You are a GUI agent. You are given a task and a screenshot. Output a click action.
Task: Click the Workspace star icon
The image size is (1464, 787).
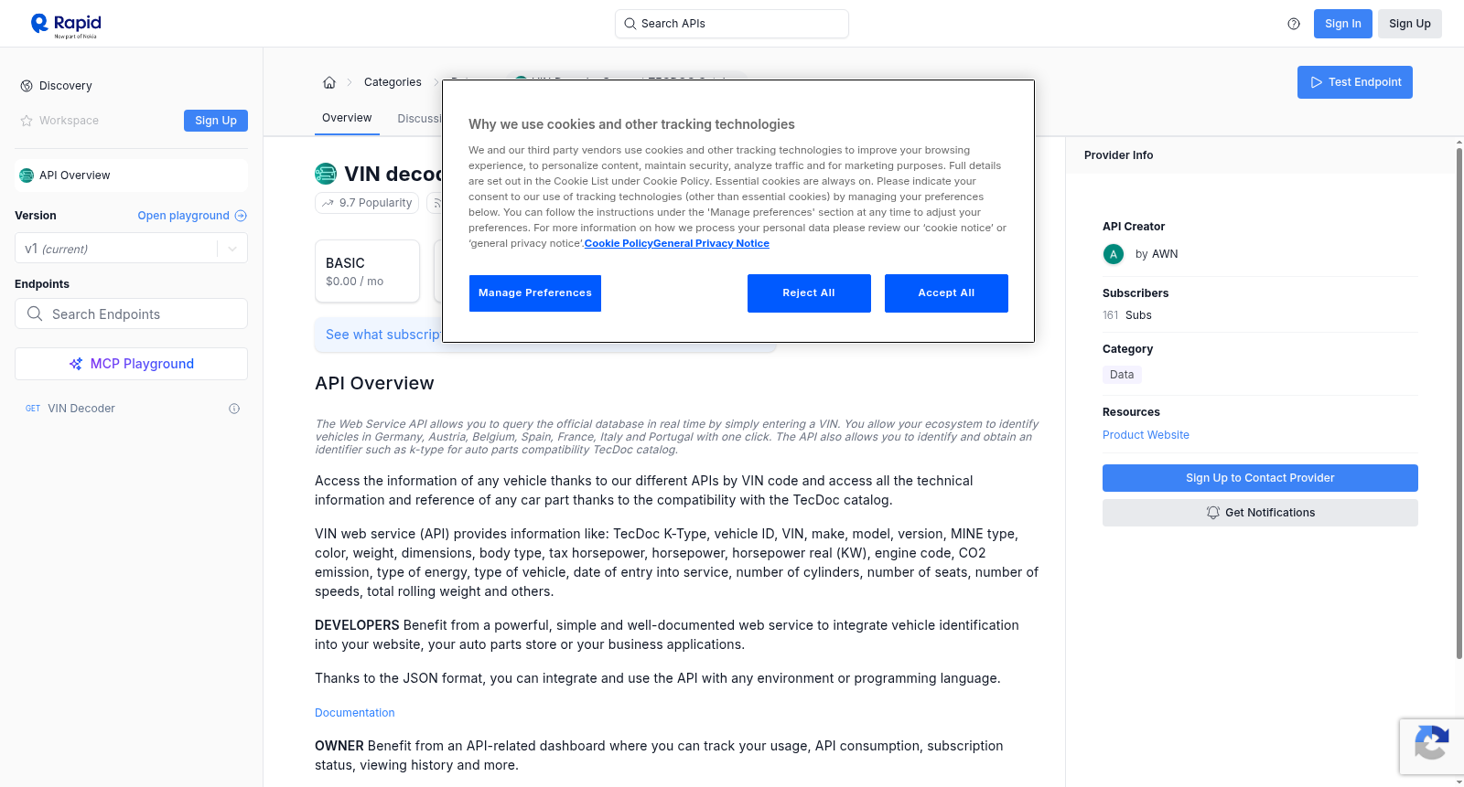pos(27,121)
